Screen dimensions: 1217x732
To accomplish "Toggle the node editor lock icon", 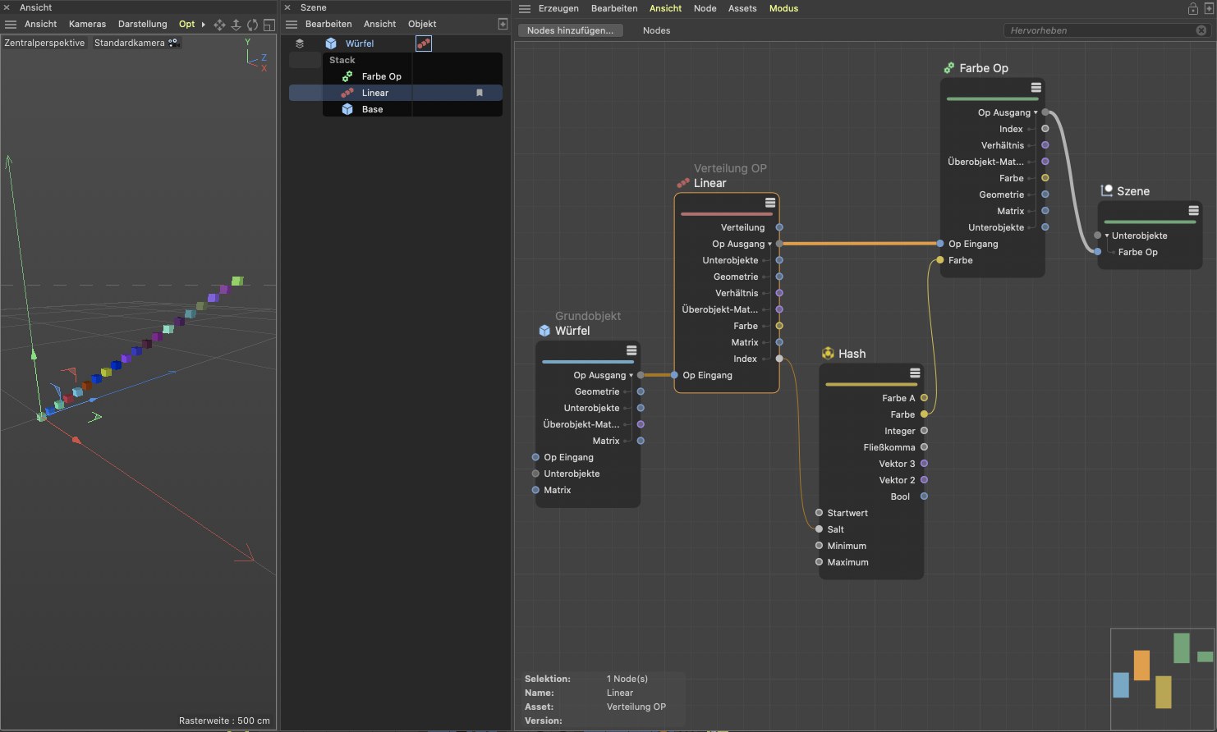I will pyautogui.click(x=1192, y=8).
